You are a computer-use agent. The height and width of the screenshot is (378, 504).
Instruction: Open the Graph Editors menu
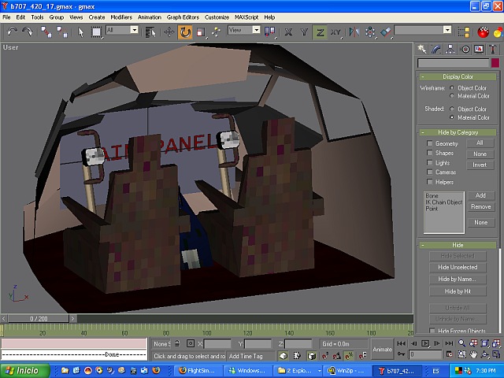pos(183,17)
